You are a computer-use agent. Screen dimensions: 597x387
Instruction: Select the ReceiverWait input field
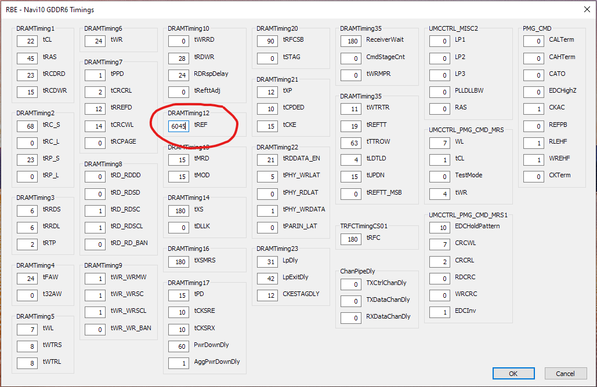(350, 41)
